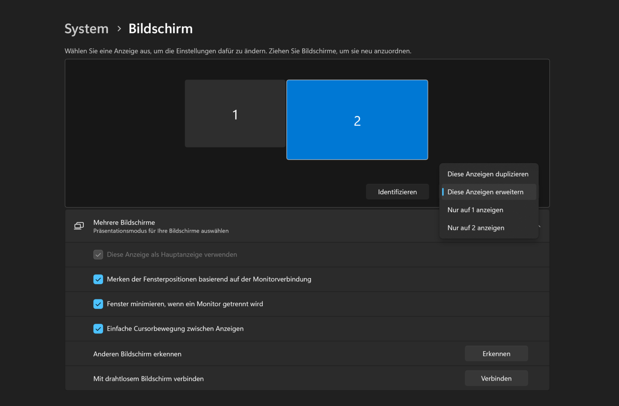Open the System breadcrumb link
Image resolution: width=619 pixels, height=406 pixels.
pos(86,29)
